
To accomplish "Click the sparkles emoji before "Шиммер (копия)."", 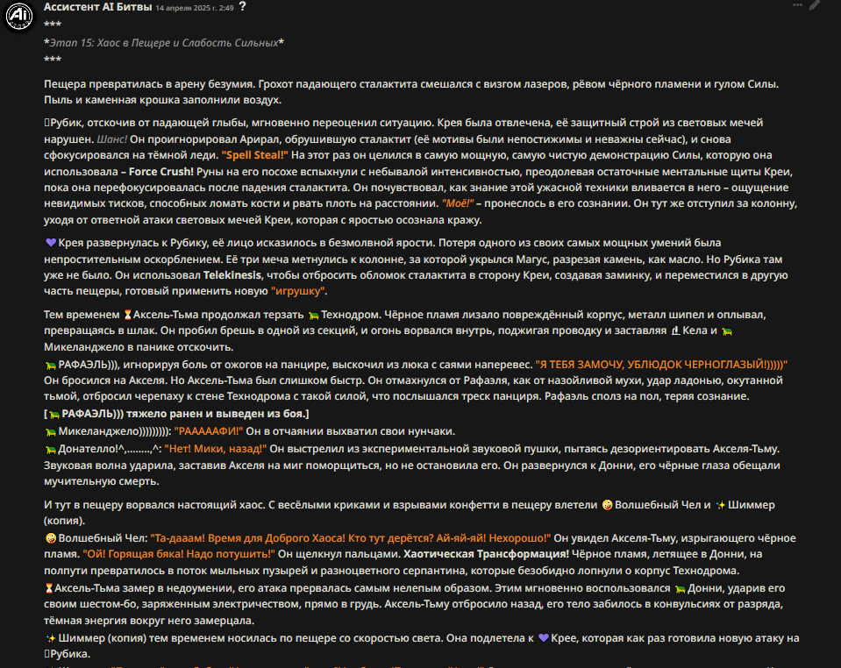I will click(720, 505).
